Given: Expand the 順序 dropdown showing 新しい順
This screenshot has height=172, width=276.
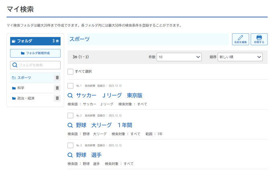Looking at the screenshot, I should tap(240, 57).
